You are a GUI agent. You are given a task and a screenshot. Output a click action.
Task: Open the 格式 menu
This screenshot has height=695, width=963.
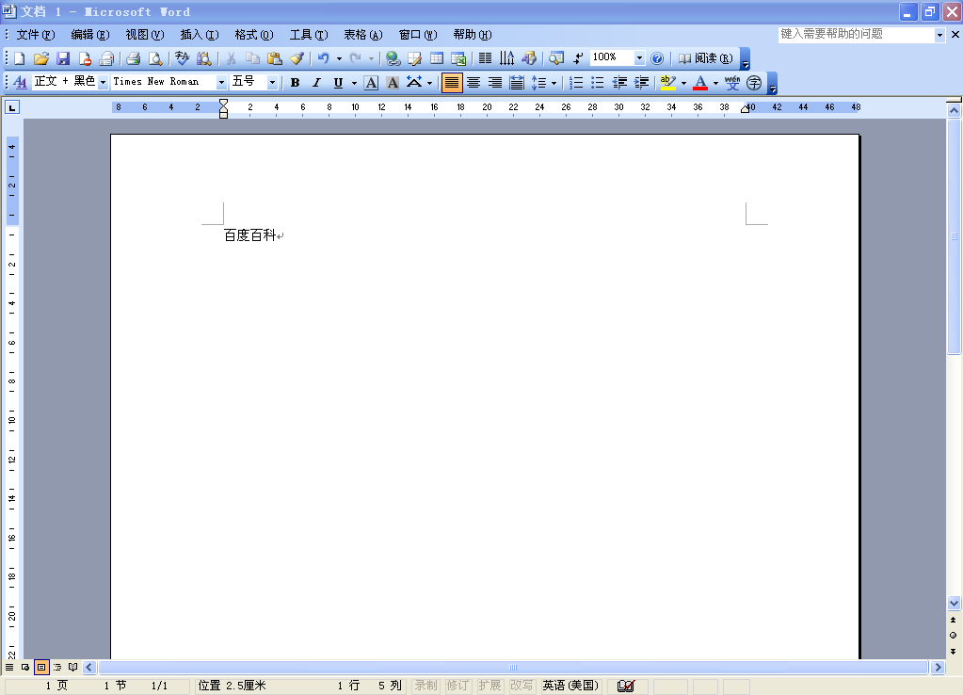click(x=254, y=35)
